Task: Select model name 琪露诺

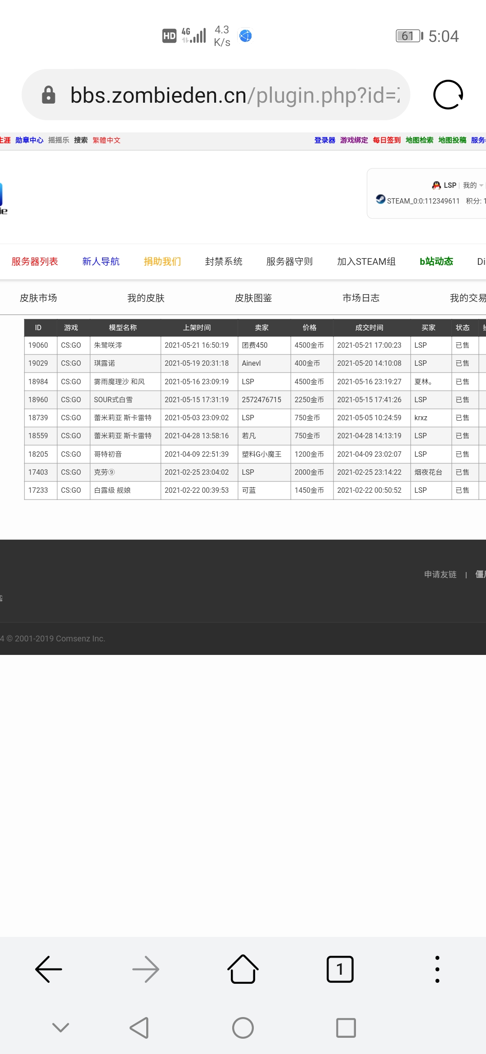Action: [104, 363]
